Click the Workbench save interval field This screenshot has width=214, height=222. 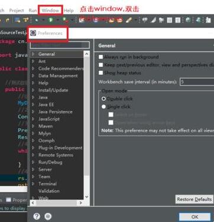click(x=197, y=81)
